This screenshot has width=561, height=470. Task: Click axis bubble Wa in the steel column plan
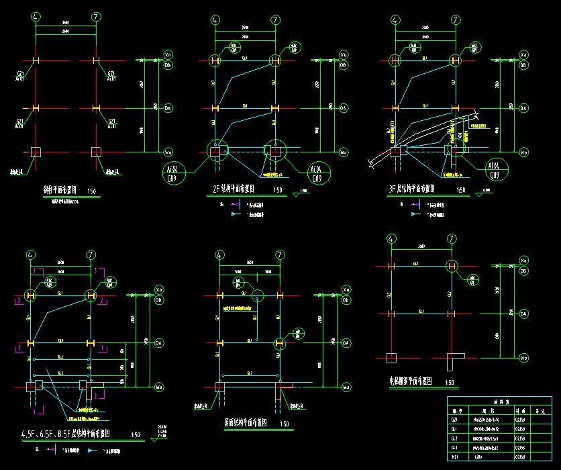pos(168,152)
